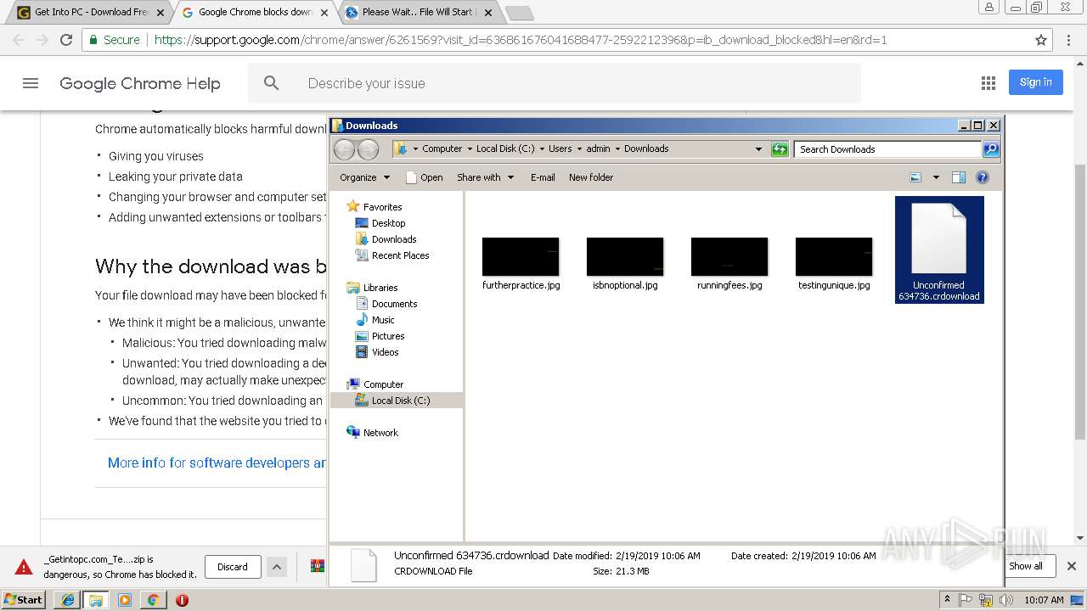Open Windows Media Player from the taskbar
The width and height of the screenshot is (1087, 611).
(x=125, y=600)
